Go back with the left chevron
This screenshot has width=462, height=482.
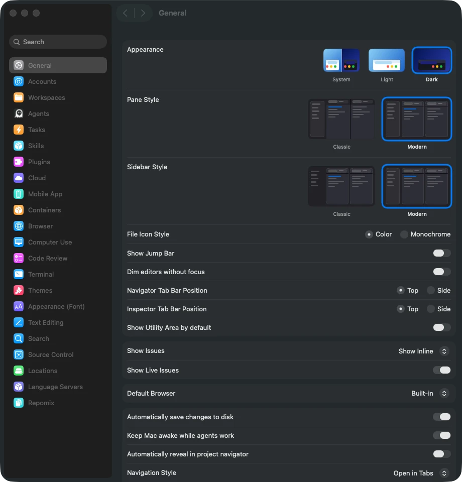[x=125, y=13]
